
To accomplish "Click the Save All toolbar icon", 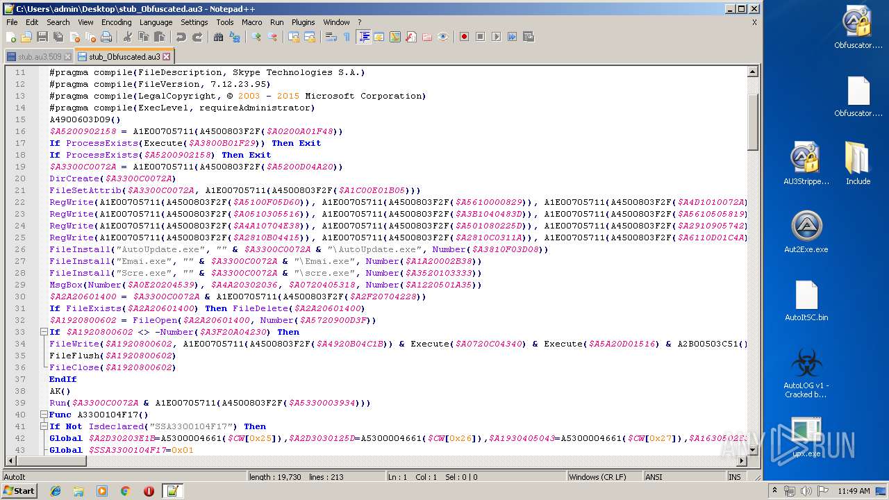I will (x=58, y=37).
